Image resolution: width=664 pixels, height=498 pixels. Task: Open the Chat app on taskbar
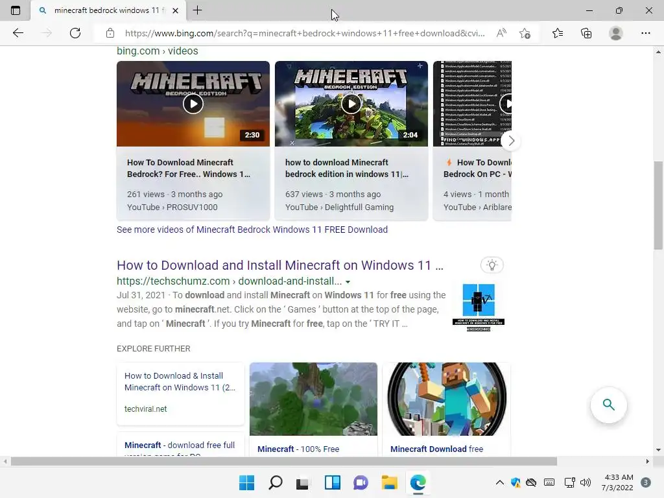(361, 482)
